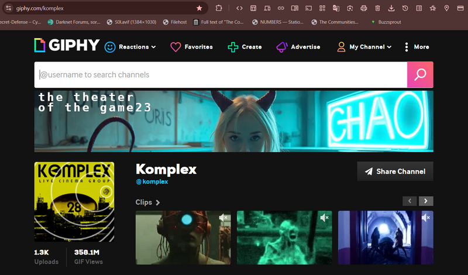Open S0Lavif (1384×1030) bookmark
Screen dimensions: 468x275
(x=132, y=22)
